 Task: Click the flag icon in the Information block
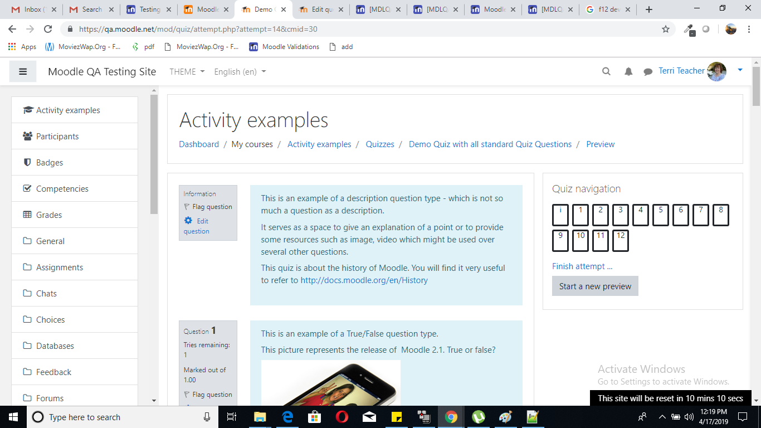click(x=187, y=207)
